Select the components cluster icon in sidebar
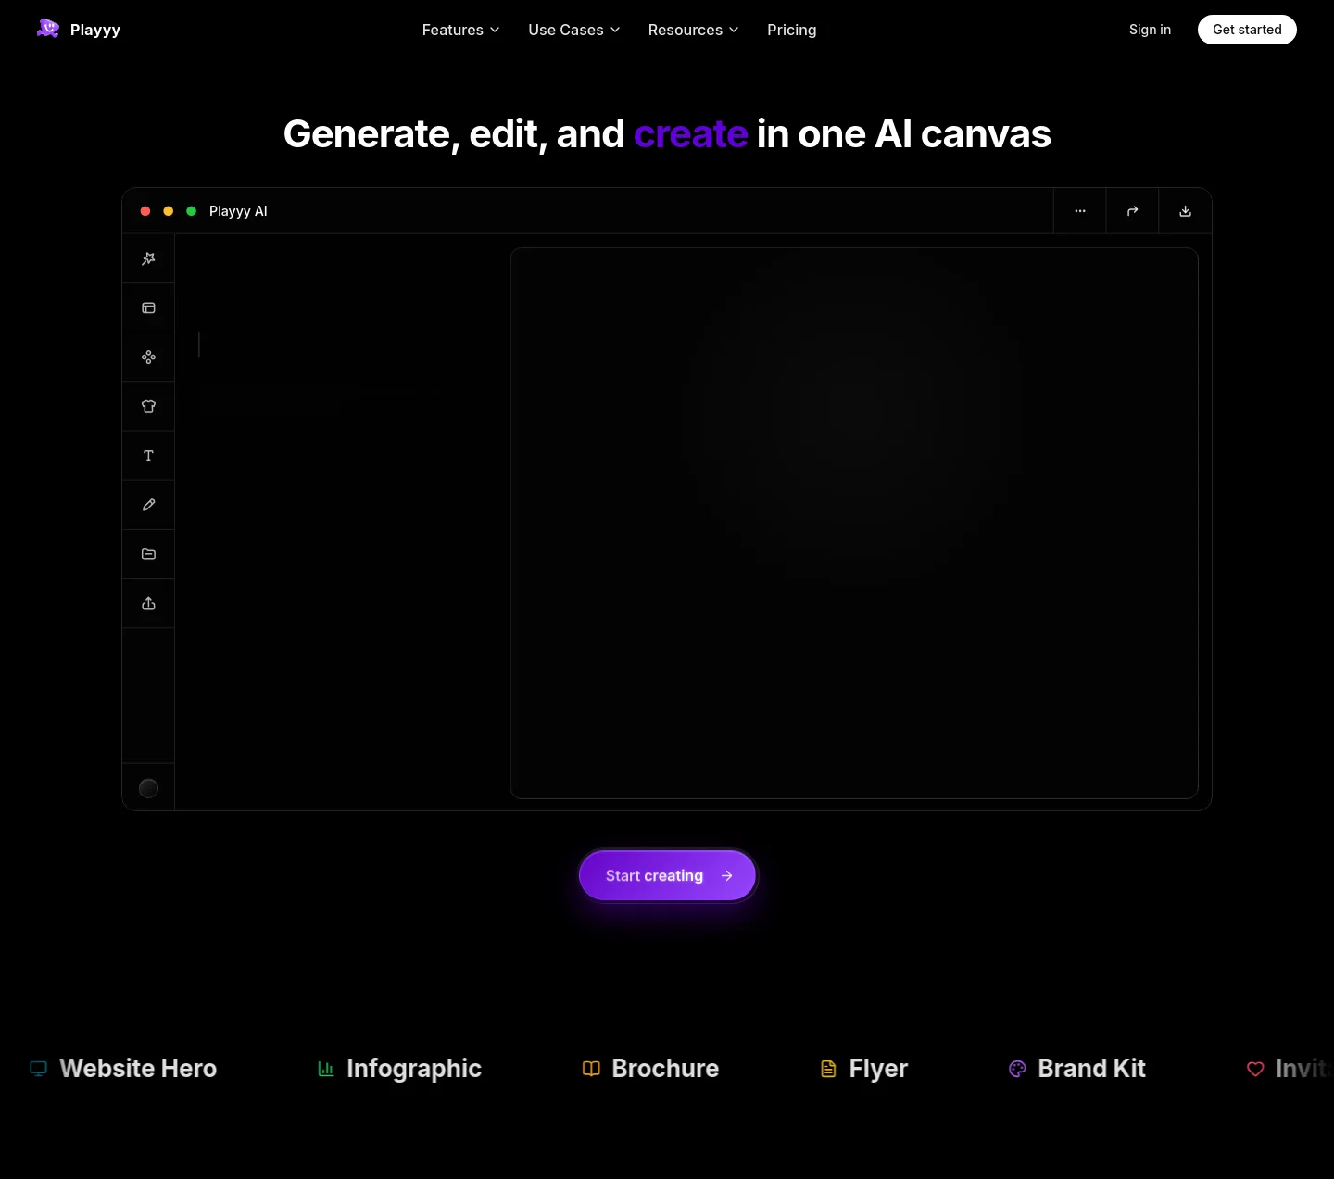The image size is (1334, 1179). click(148, 357)
